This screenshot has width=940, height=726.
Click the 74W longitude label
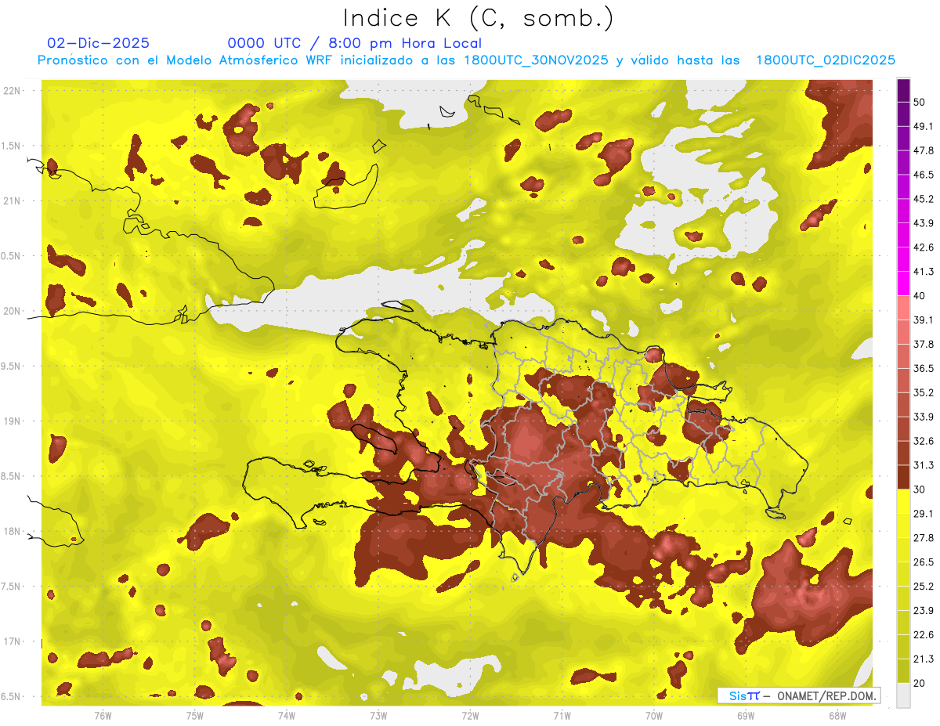[287, 716]
